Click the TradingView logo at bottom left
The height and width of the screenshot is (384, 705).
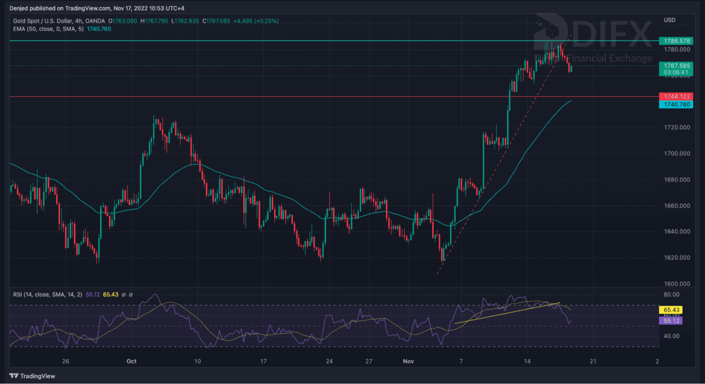click(32, 376)
